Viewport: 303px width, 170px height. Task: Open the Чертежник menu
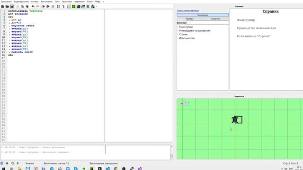coord(80,1)
